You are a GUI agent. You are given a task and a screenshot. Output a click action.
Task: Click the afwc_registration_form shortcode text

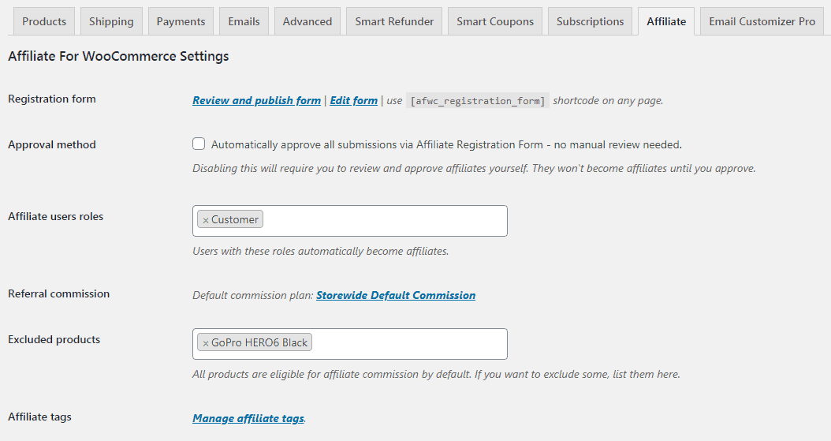[x=478, y=101]
